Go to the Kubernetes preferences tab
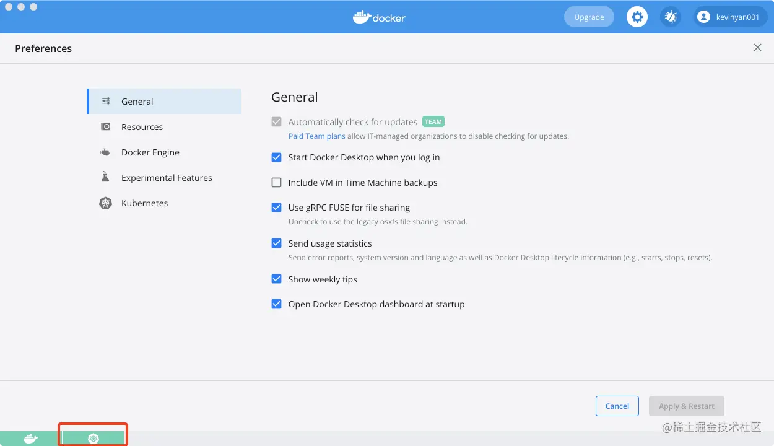 (x=164, y=203)
